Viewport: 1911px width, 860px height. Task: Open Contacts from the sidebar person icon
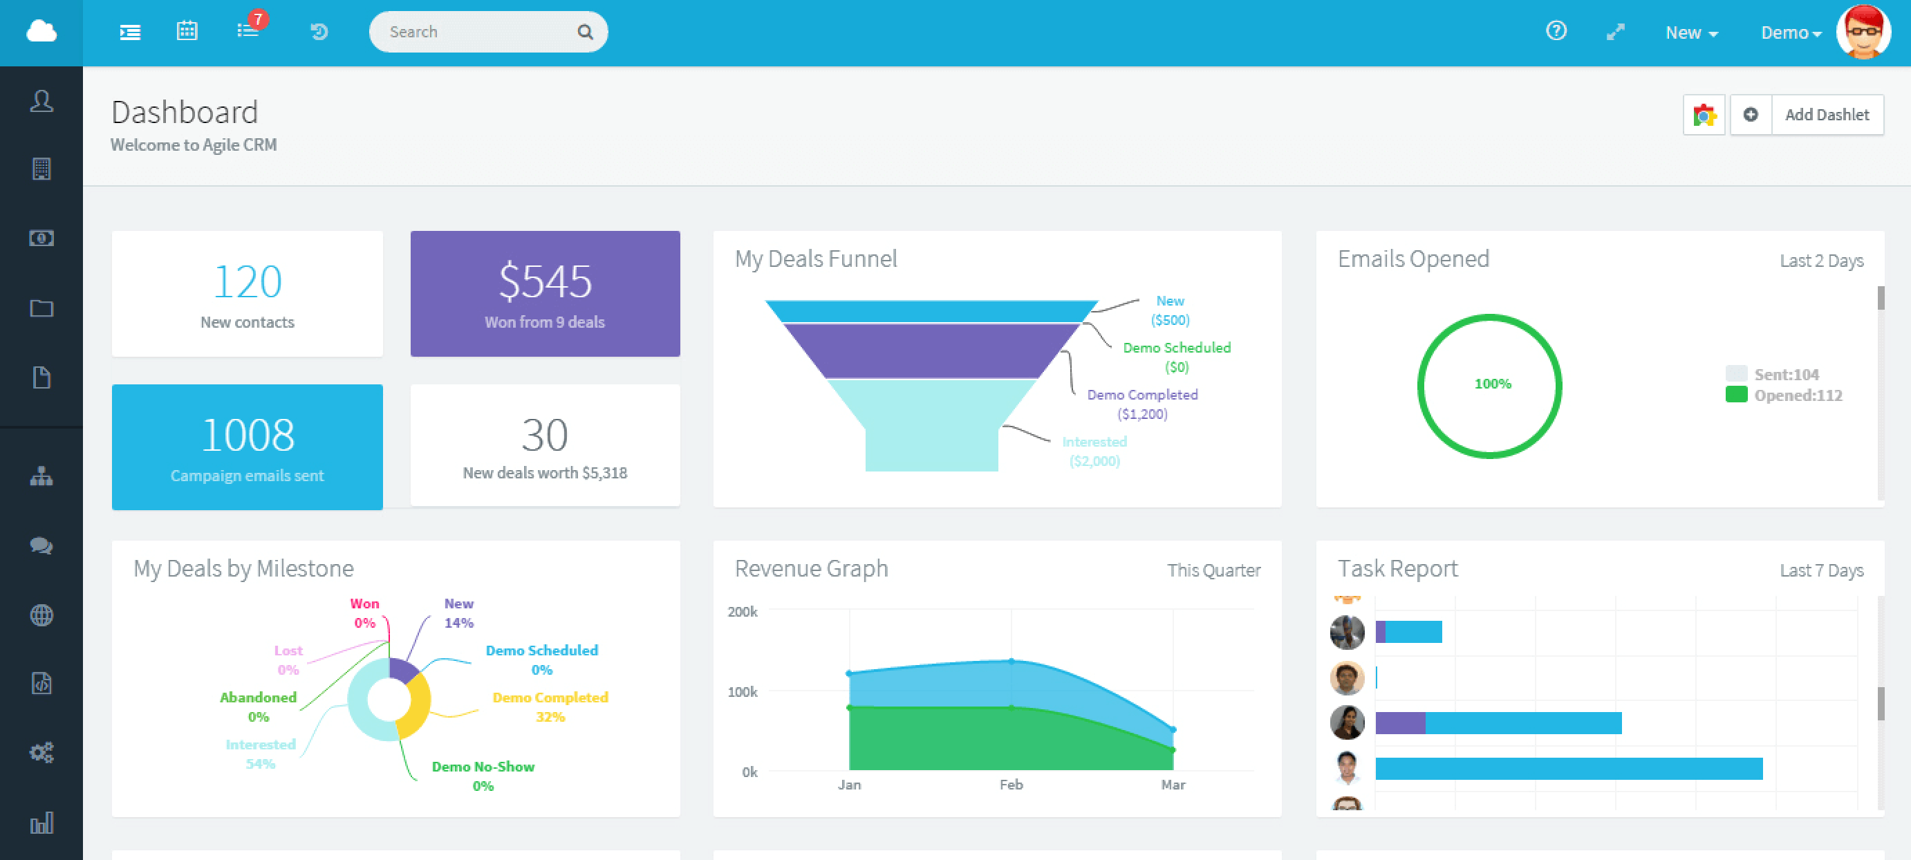tap(41, 100)
